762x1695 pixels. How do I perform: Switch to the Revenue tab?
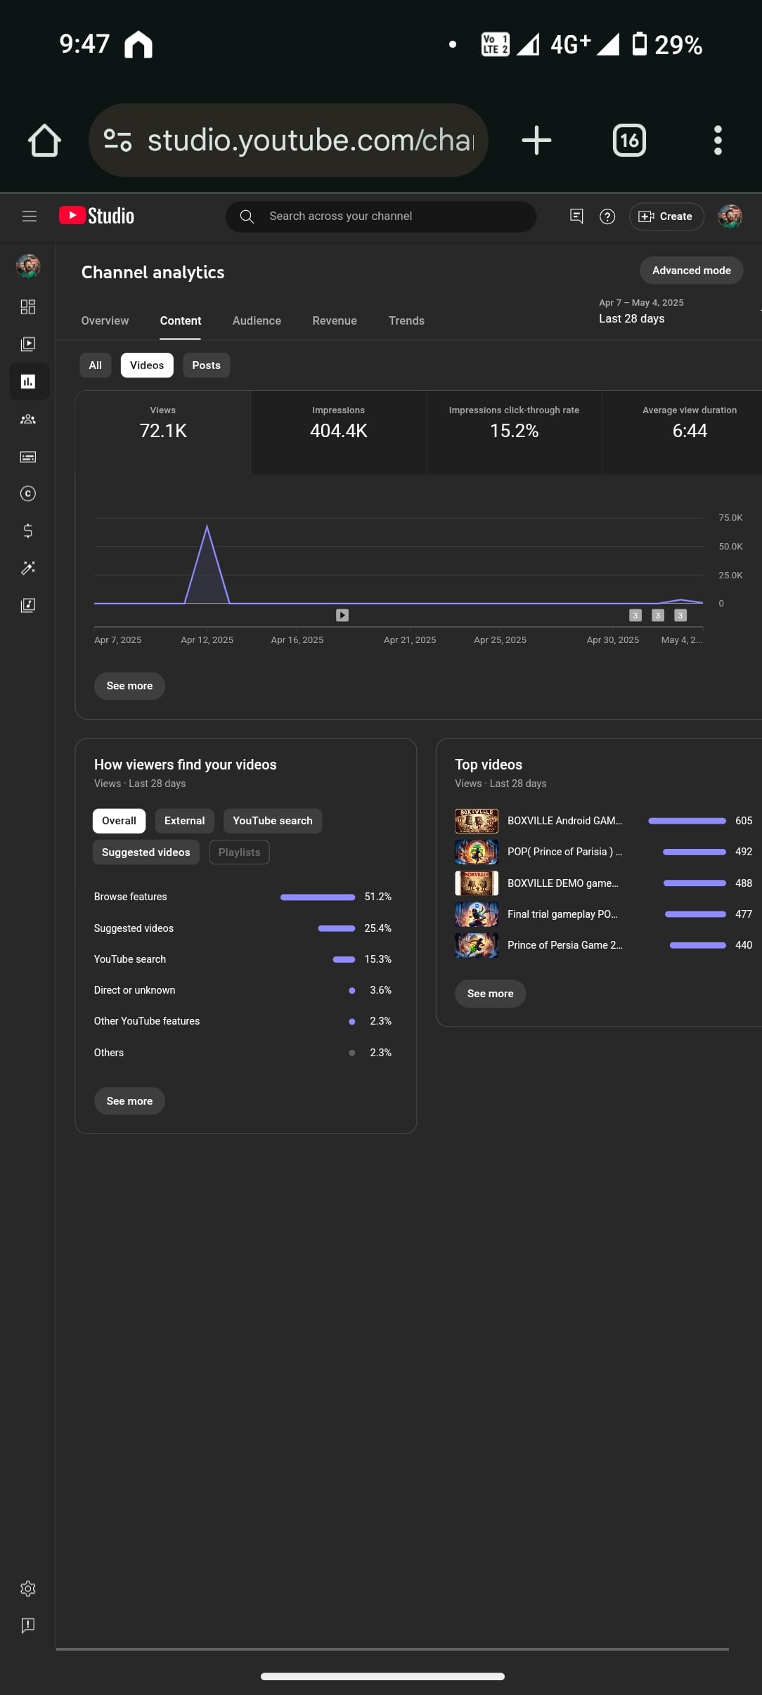[x=335, y=320]
